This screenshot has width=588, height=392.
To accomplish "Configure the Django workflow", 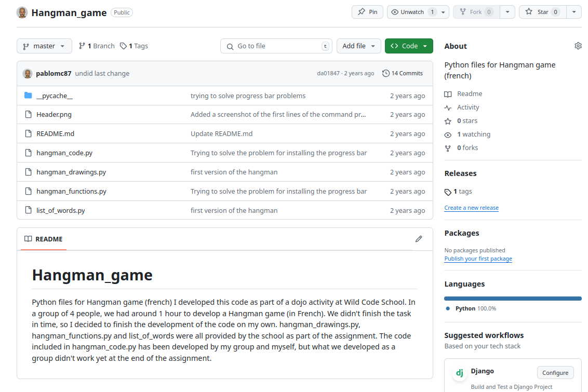I will (x=555, y=373).
